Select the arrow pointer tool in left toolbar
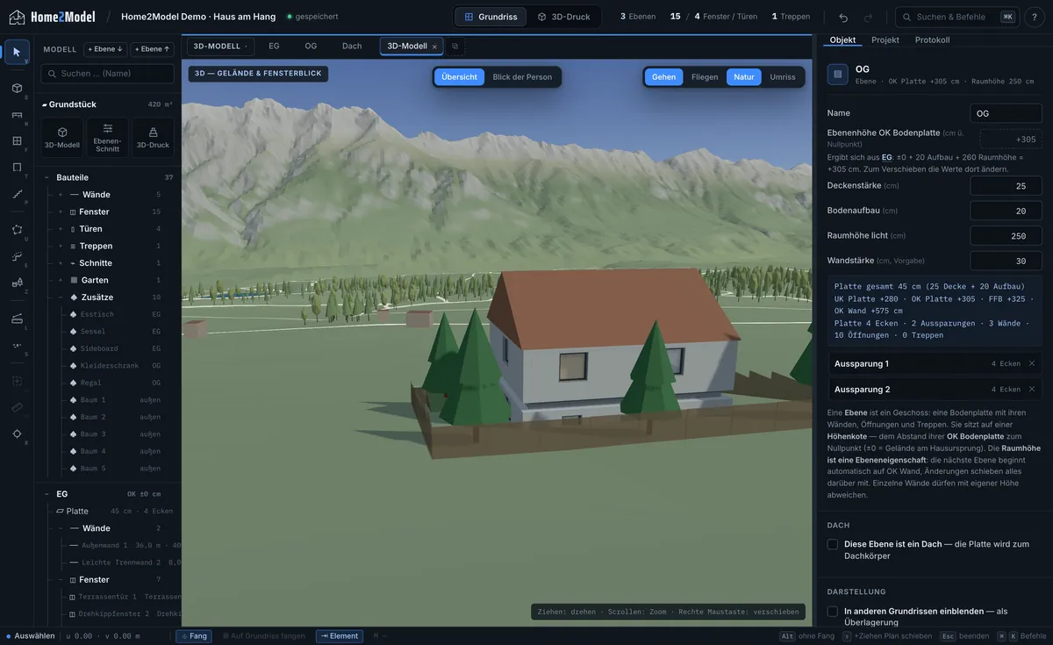 coord(17,52)
